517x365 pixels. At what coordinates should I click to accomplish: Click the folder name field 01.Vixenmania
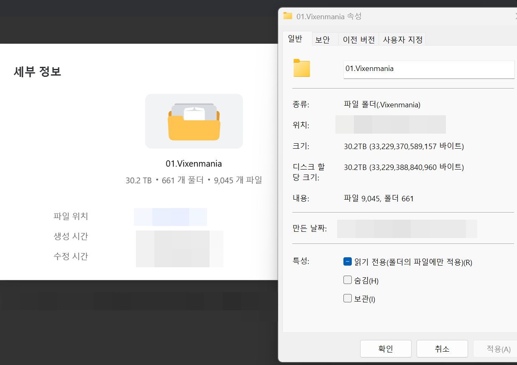(x=429, y=69)
